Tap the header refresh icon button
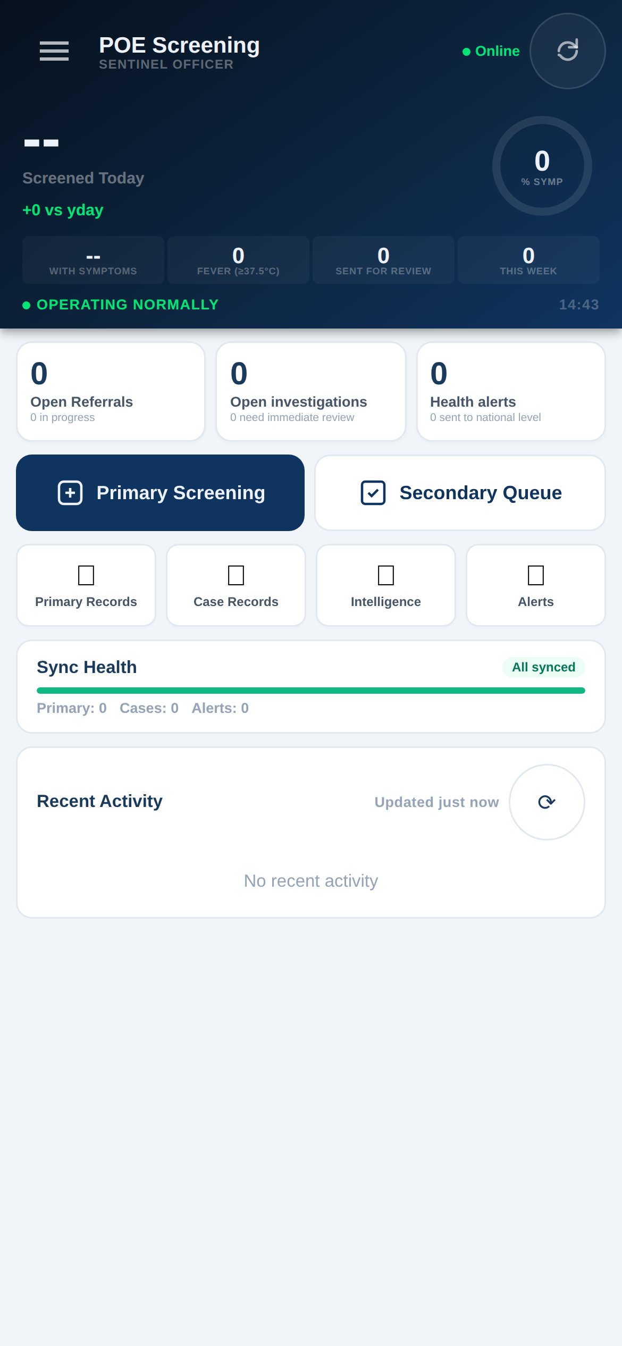This screenshot has width=622, height=1346. tap(568, 51)
